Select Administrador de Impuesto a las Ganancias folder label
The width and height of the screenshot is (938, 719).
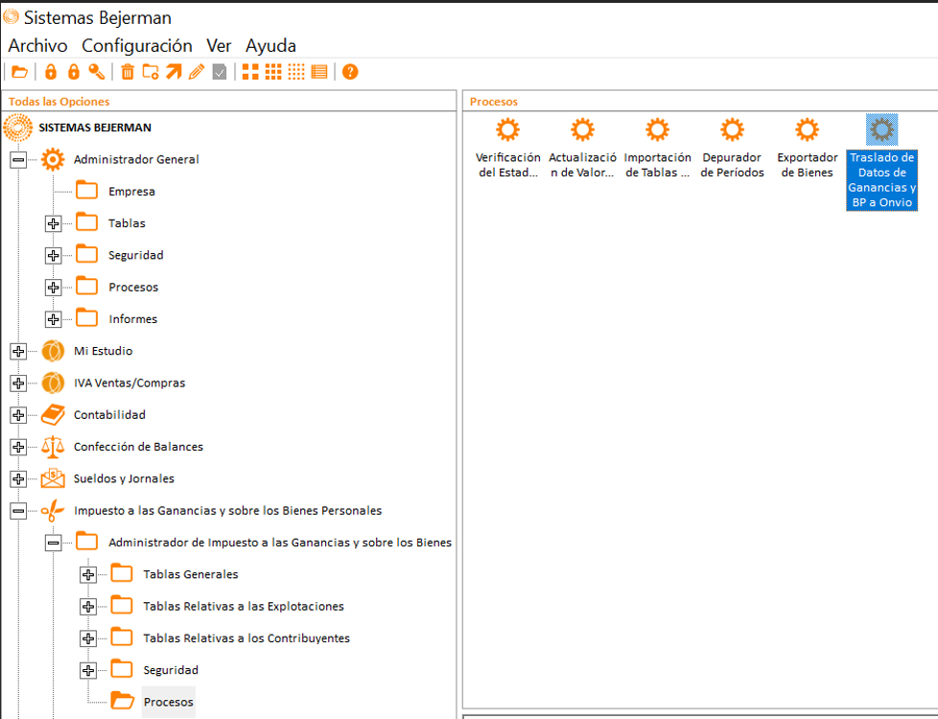[280, 543]
